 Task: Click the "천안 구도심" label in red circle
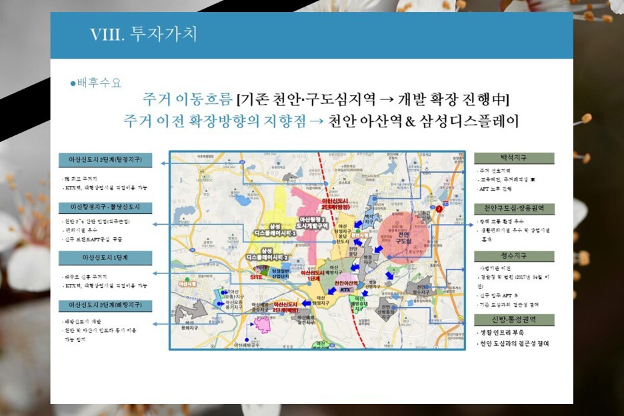coord(403,238)
